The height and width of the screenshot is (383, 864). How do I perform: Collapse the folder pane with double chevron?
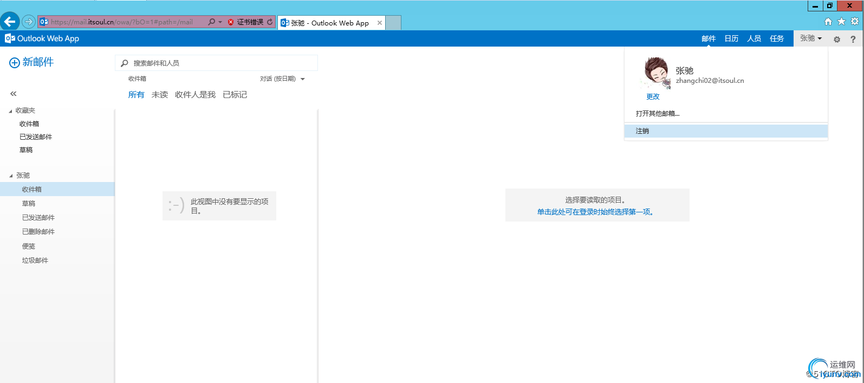[x=14, y=94]
